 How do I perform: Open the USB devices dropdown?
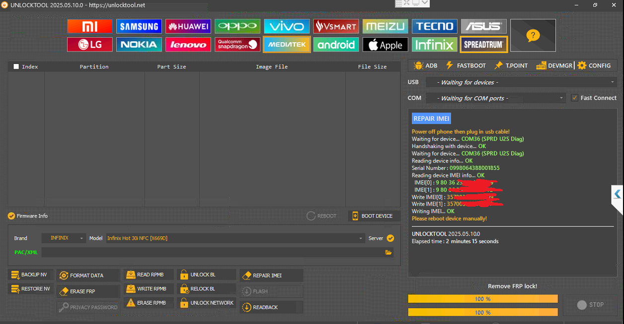(521, 82)
